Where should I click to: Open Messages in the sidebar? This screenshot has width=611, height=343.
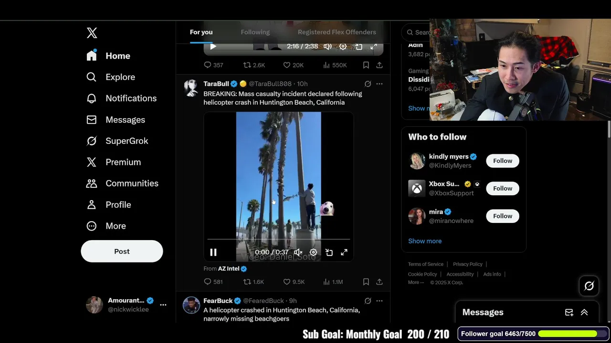pos(116,120)
